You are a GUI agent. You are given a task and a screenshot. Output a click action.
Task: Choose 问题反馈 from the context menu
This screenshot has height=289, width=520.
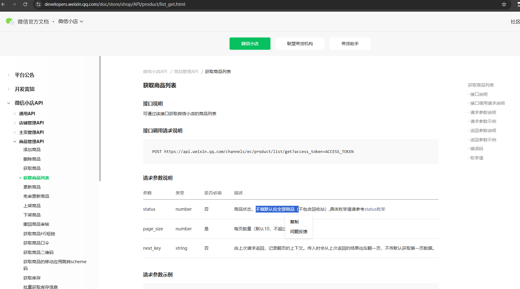[x=299, y=232]
